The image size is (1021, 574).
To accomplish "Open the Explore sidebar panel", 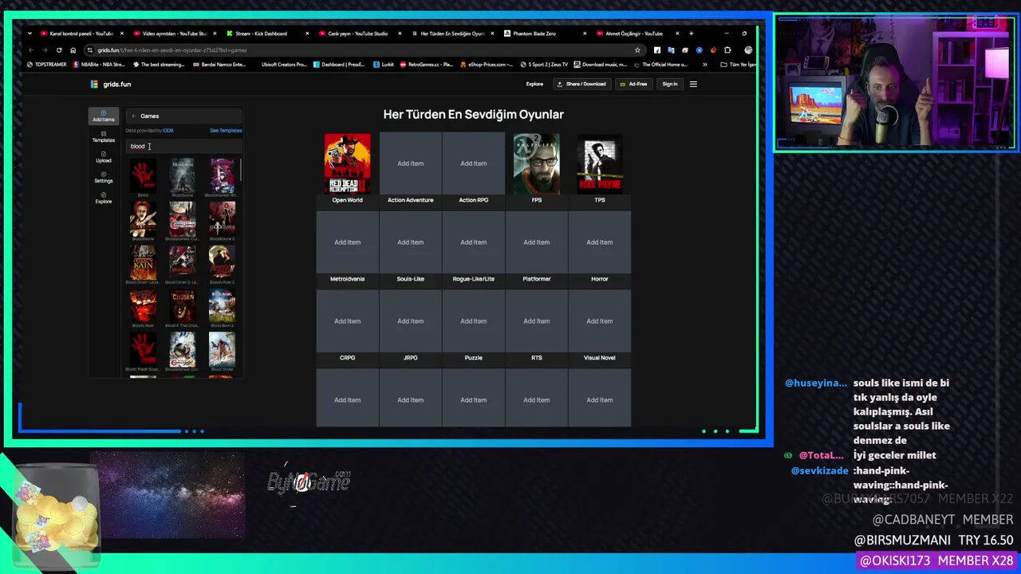I will (103, 198).
